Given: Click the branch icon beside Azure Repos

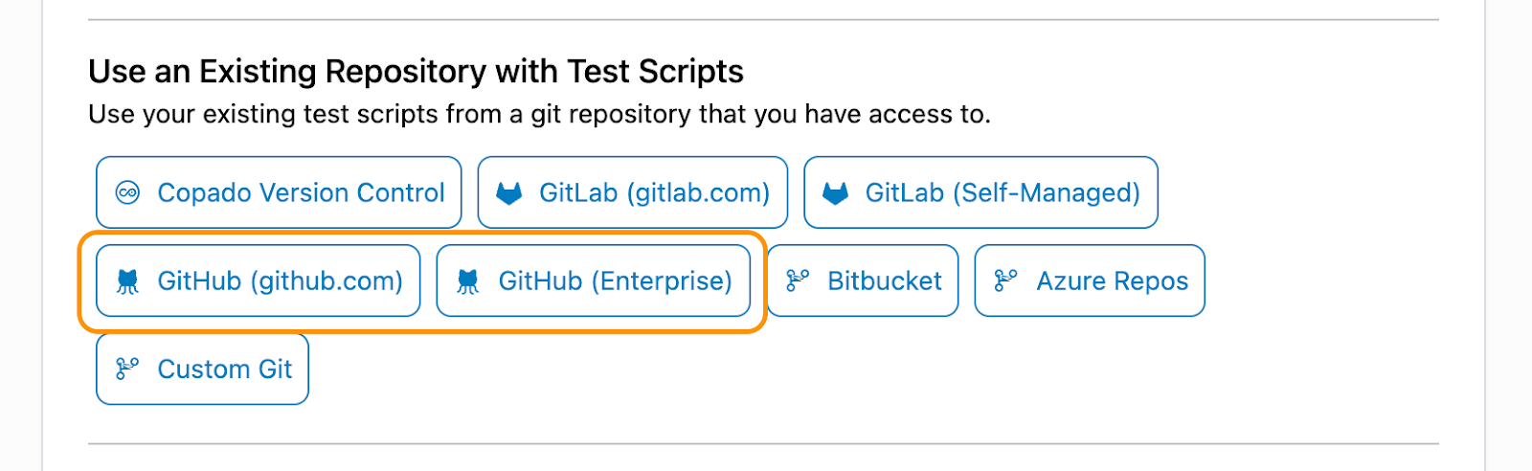Looking at the screenshot, I should click(x=1005, y=280).
